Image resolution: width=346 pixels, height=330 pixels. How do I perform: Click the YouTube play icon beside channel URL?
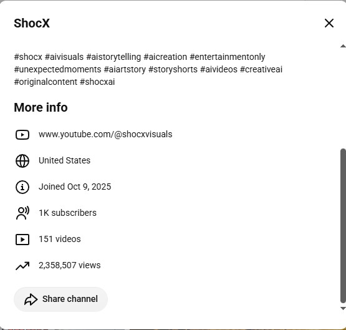coord(22,135)
